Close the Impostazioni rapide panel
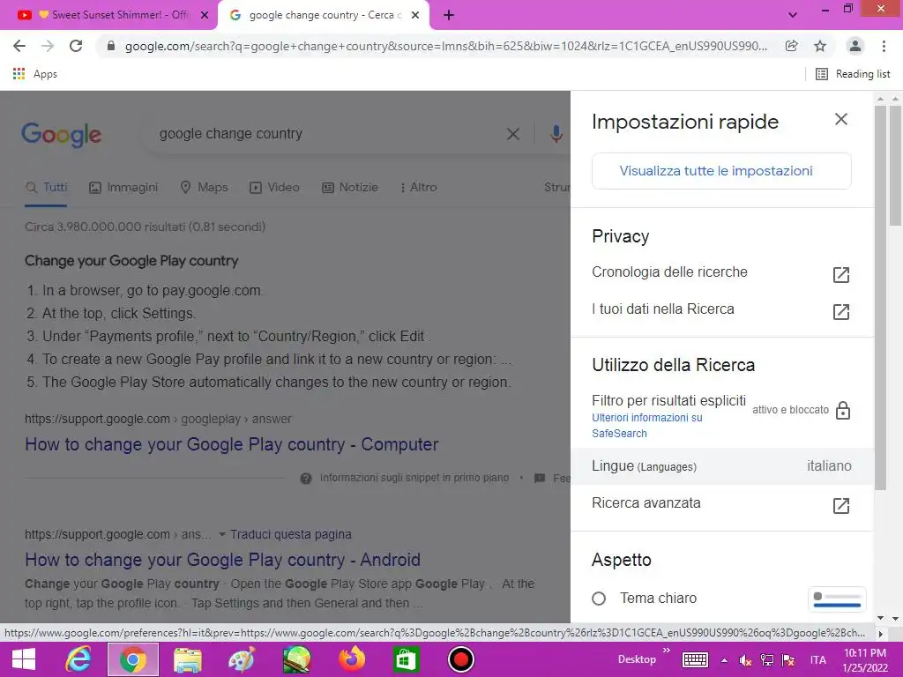903x677 pixels. 840,119
